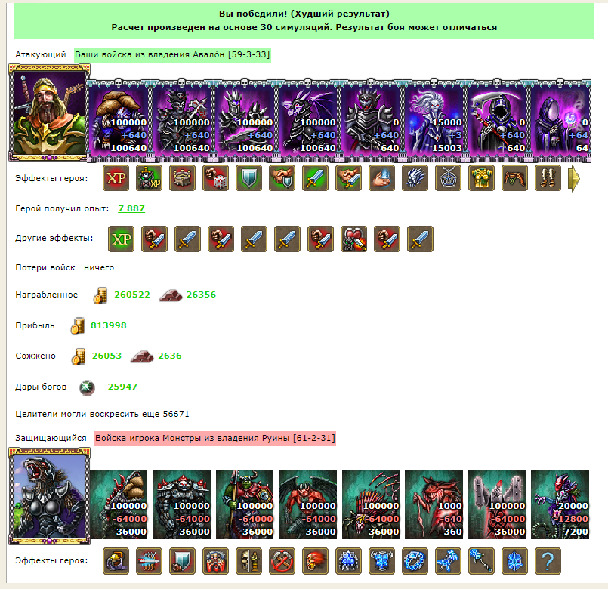Select the heart other-effects icon
Image resolution: width=608 pixels, height=589 pixels.
click(x=354, y=239)
